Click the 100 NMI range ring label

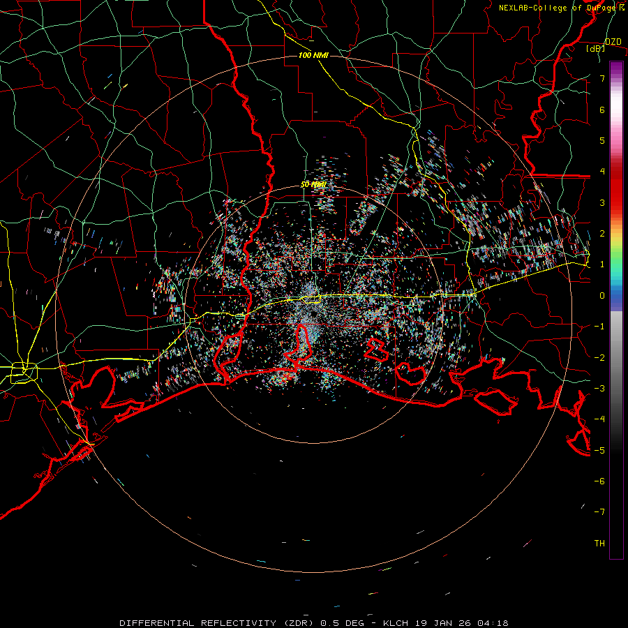[313, 55]
